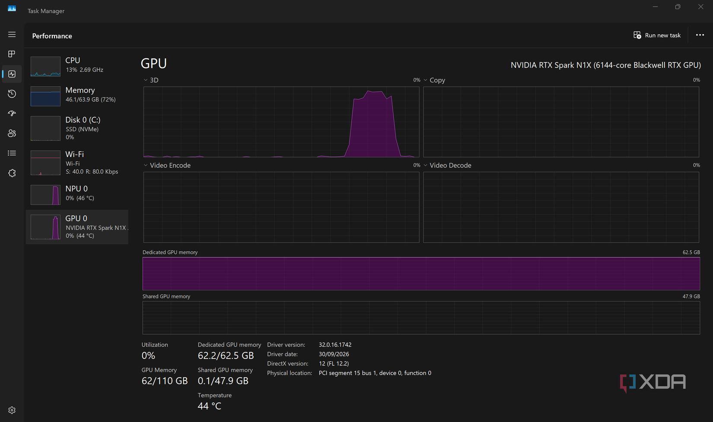The image size is (713, 422).
Task: Click the 0.1/47.9 GB shared memory value
Action: coord(223,381)
